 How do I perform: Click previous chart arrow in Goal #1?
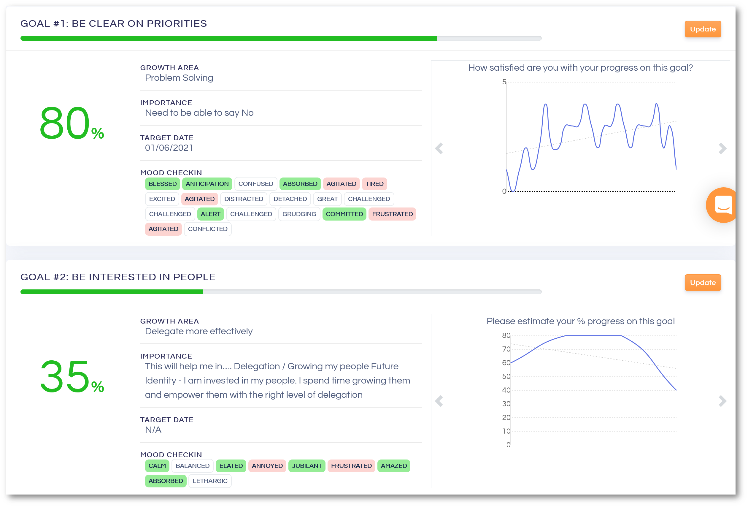pos(439,148)
